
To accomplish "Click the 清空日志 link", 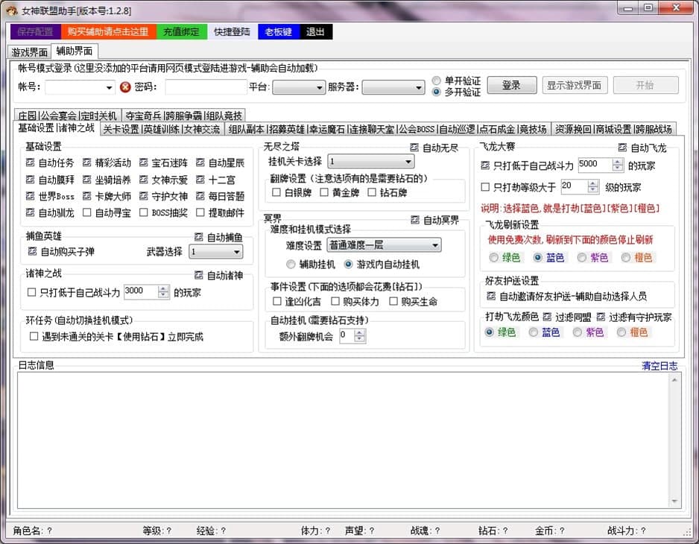I will click(x=660, y=365).
